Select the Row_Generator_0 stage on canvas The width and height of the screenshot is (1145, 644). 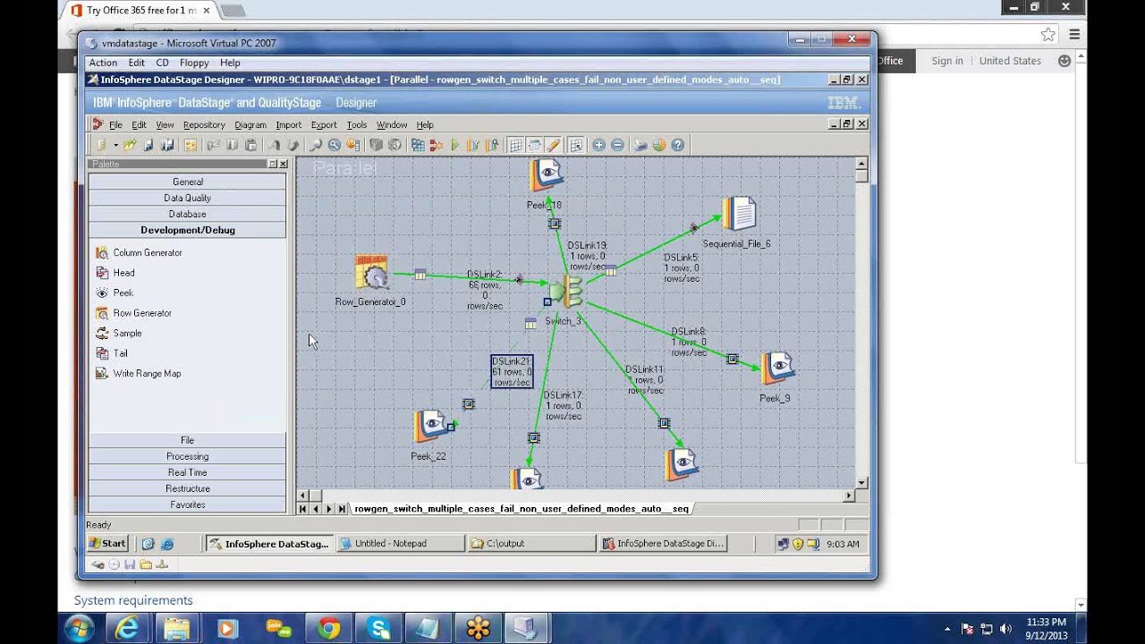[370, 273]
